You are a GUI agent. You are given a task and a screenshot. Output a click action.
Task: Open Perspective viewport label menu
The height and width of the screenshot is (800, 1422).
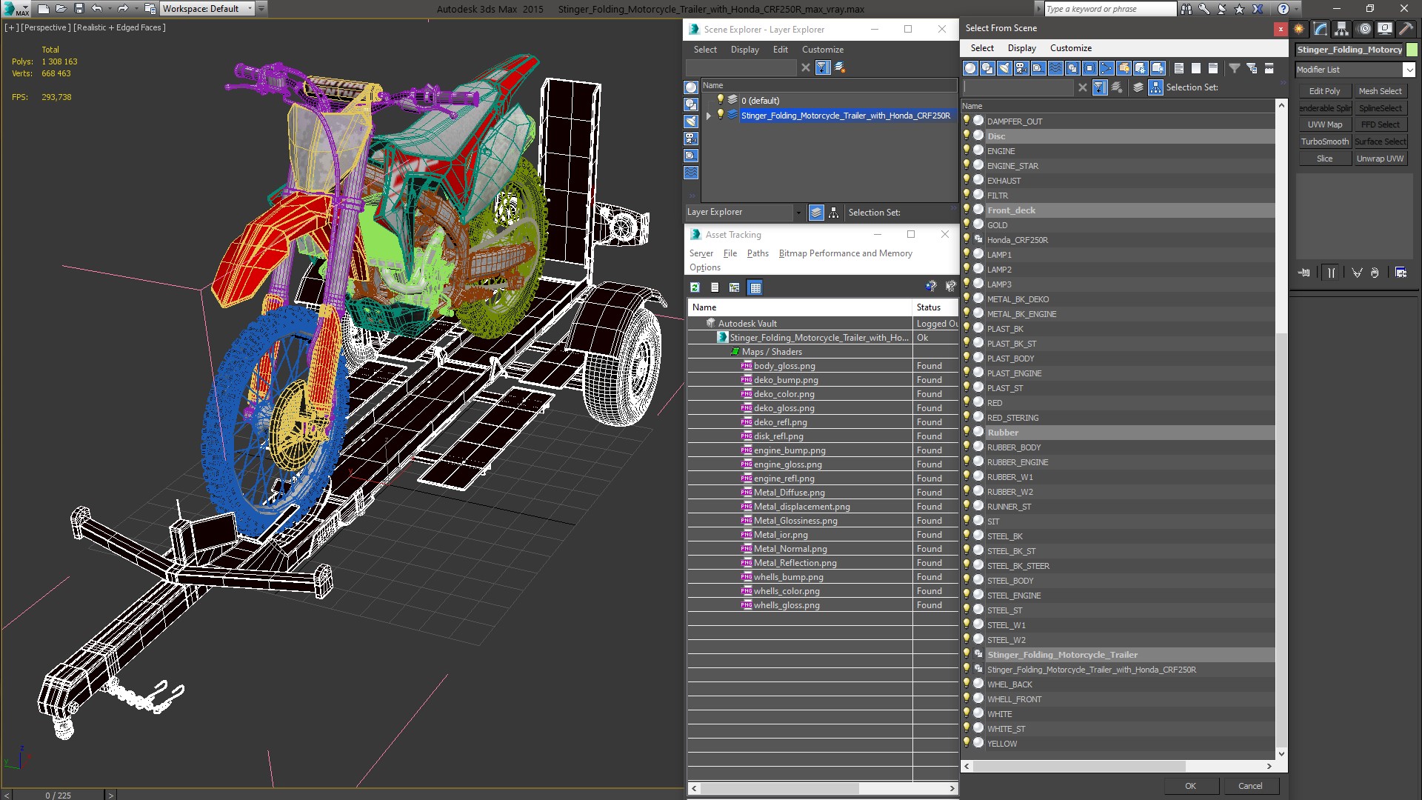click(46, 27)
